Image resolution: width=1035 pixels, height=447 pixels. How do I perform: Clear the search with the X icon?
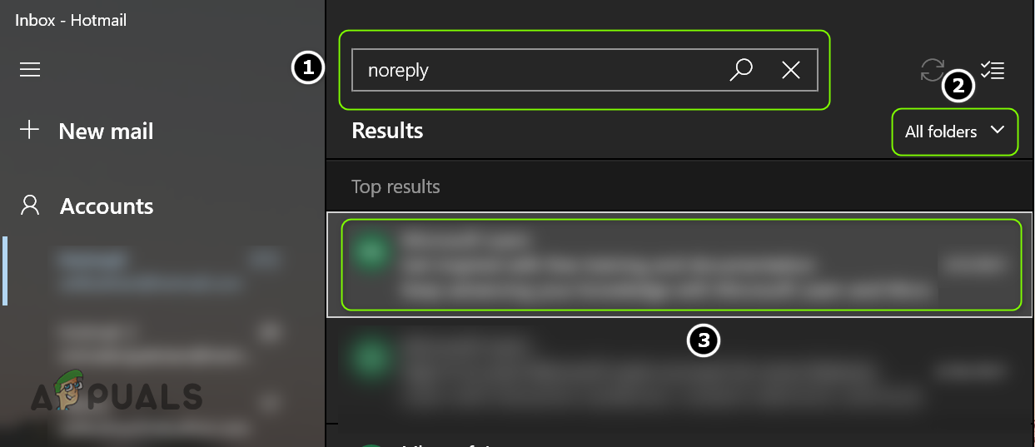(x=791, y=70)
